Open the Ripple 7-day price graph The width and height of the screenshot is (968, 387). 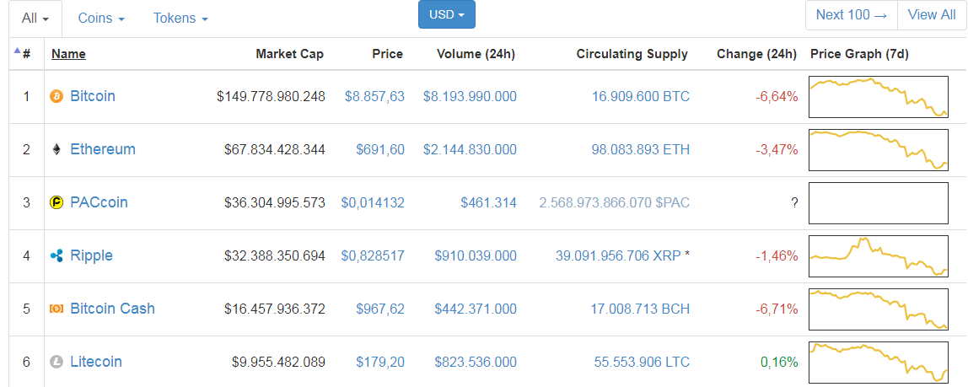click(x=878, y=256)
